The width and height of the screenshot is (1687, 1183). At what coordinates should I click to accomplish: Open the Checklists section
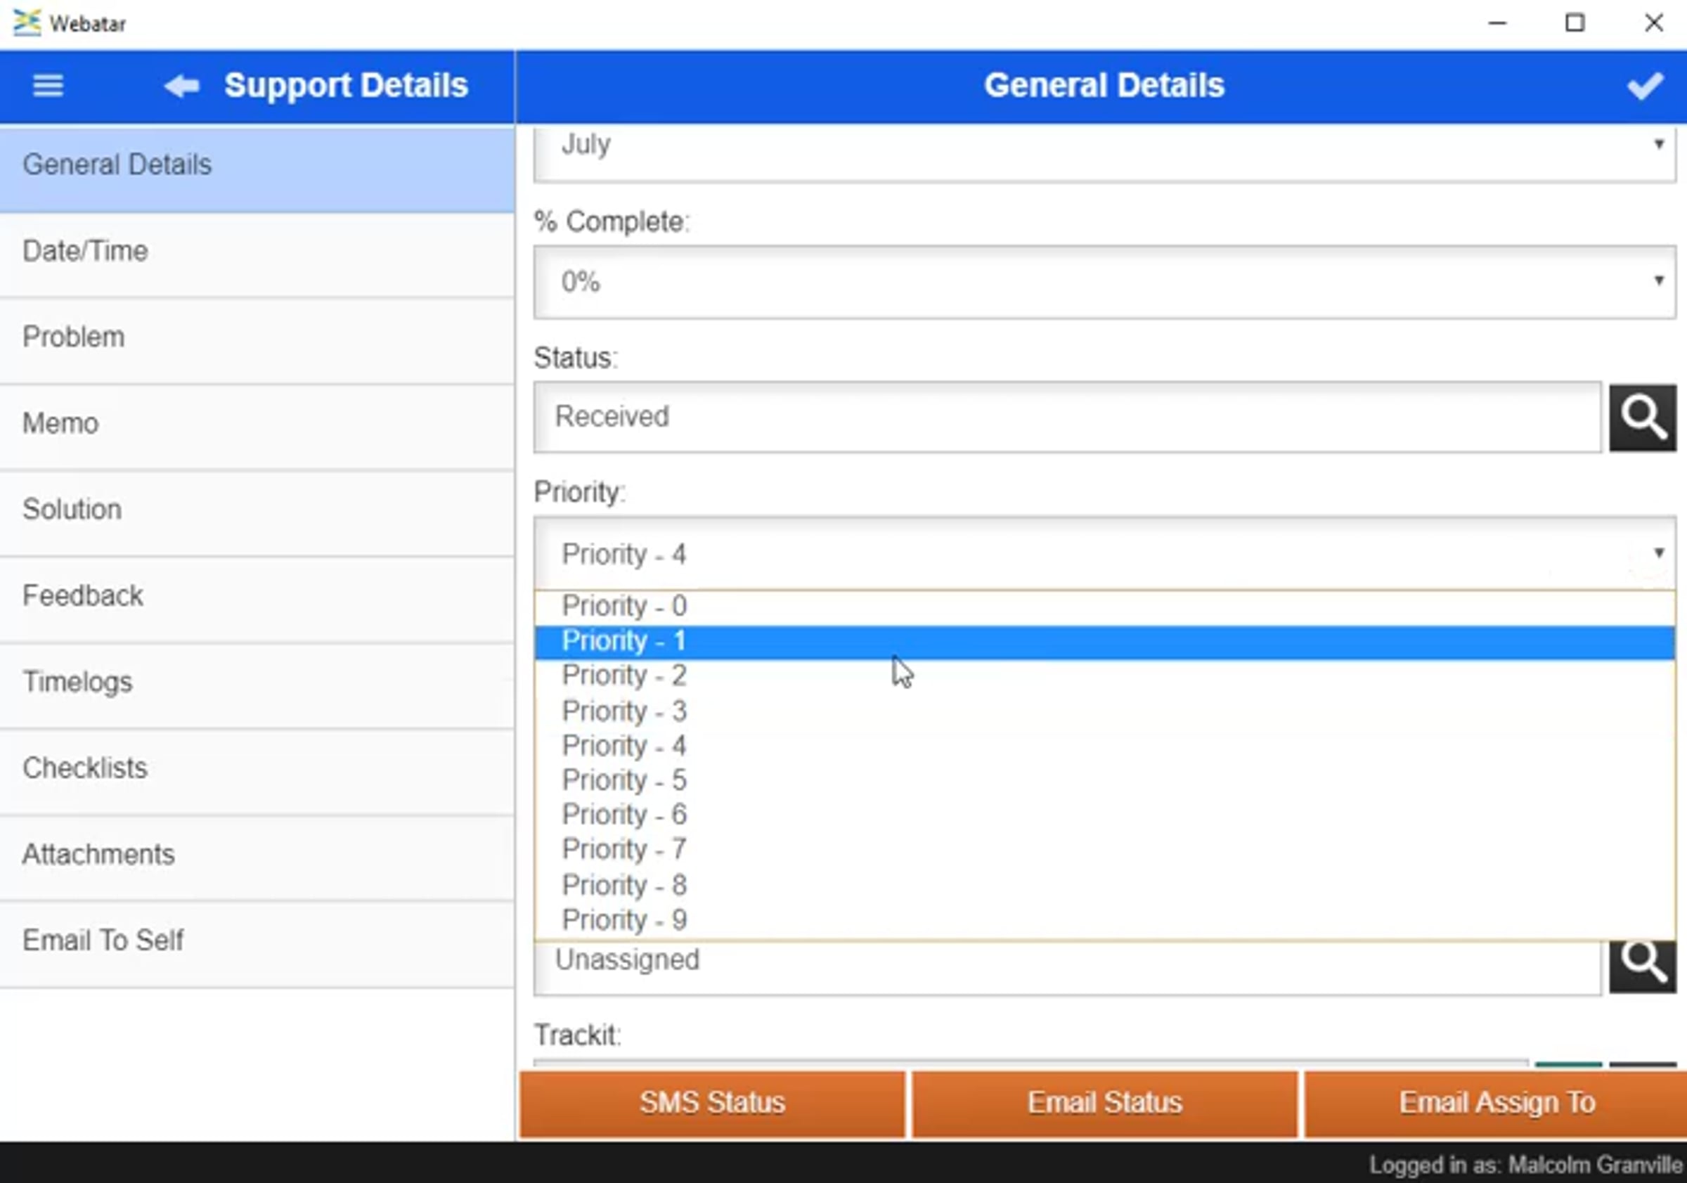(x=257, y=772)
